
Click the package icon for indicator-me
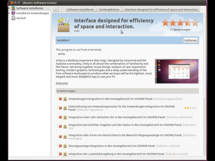pyautogui.click(x=65, y=127)
